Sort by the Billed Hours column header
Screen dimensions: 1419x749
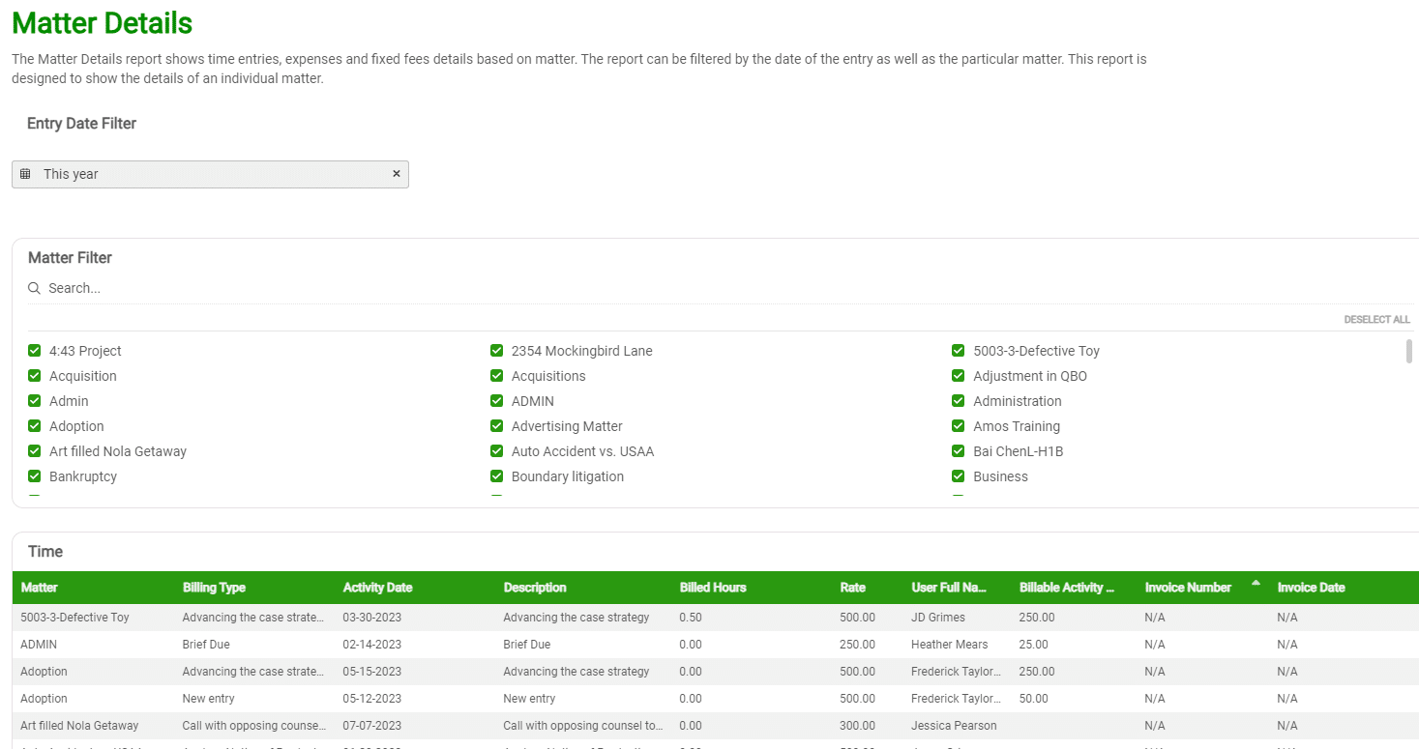point(713,588)
